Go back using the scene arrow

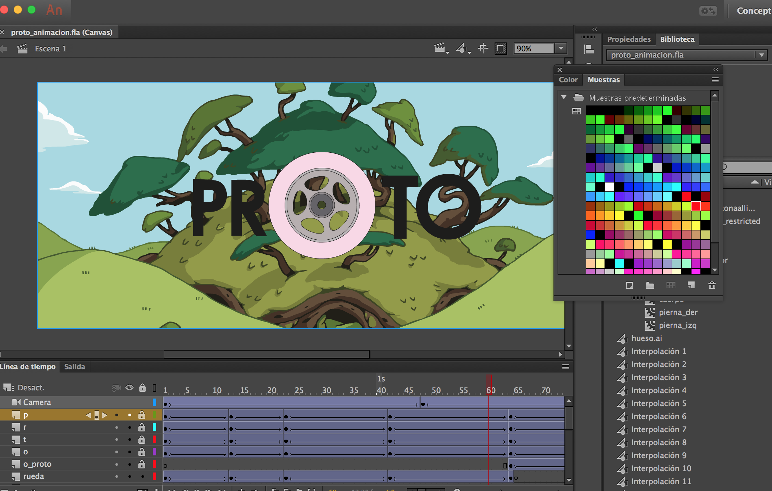pos(4,49)
